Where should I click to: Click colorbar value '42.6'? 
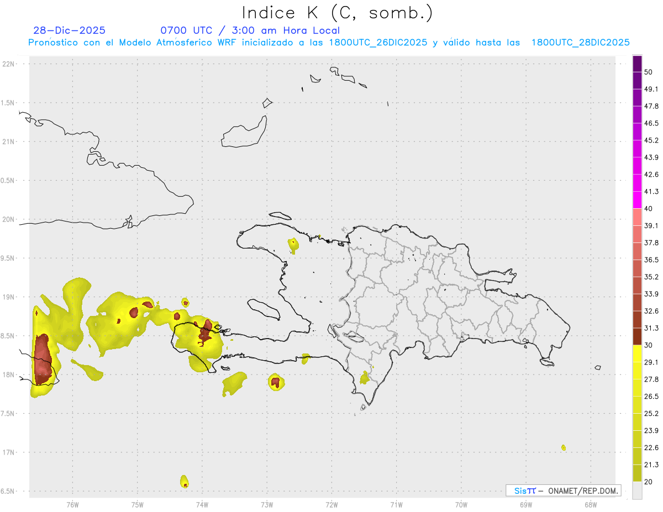click(651, 175)
